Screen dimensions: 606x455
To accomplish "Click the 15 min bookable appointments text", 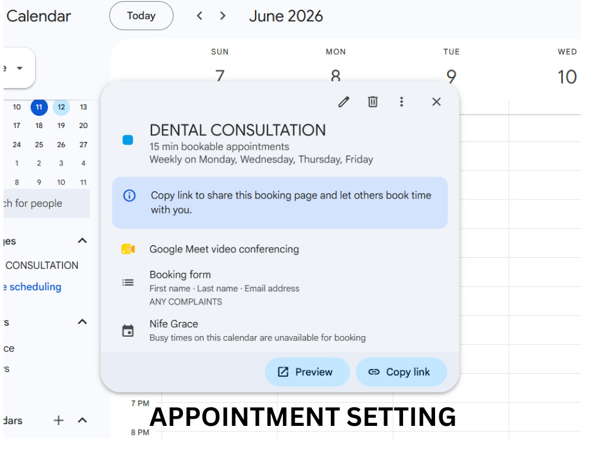I will point(219,147).
